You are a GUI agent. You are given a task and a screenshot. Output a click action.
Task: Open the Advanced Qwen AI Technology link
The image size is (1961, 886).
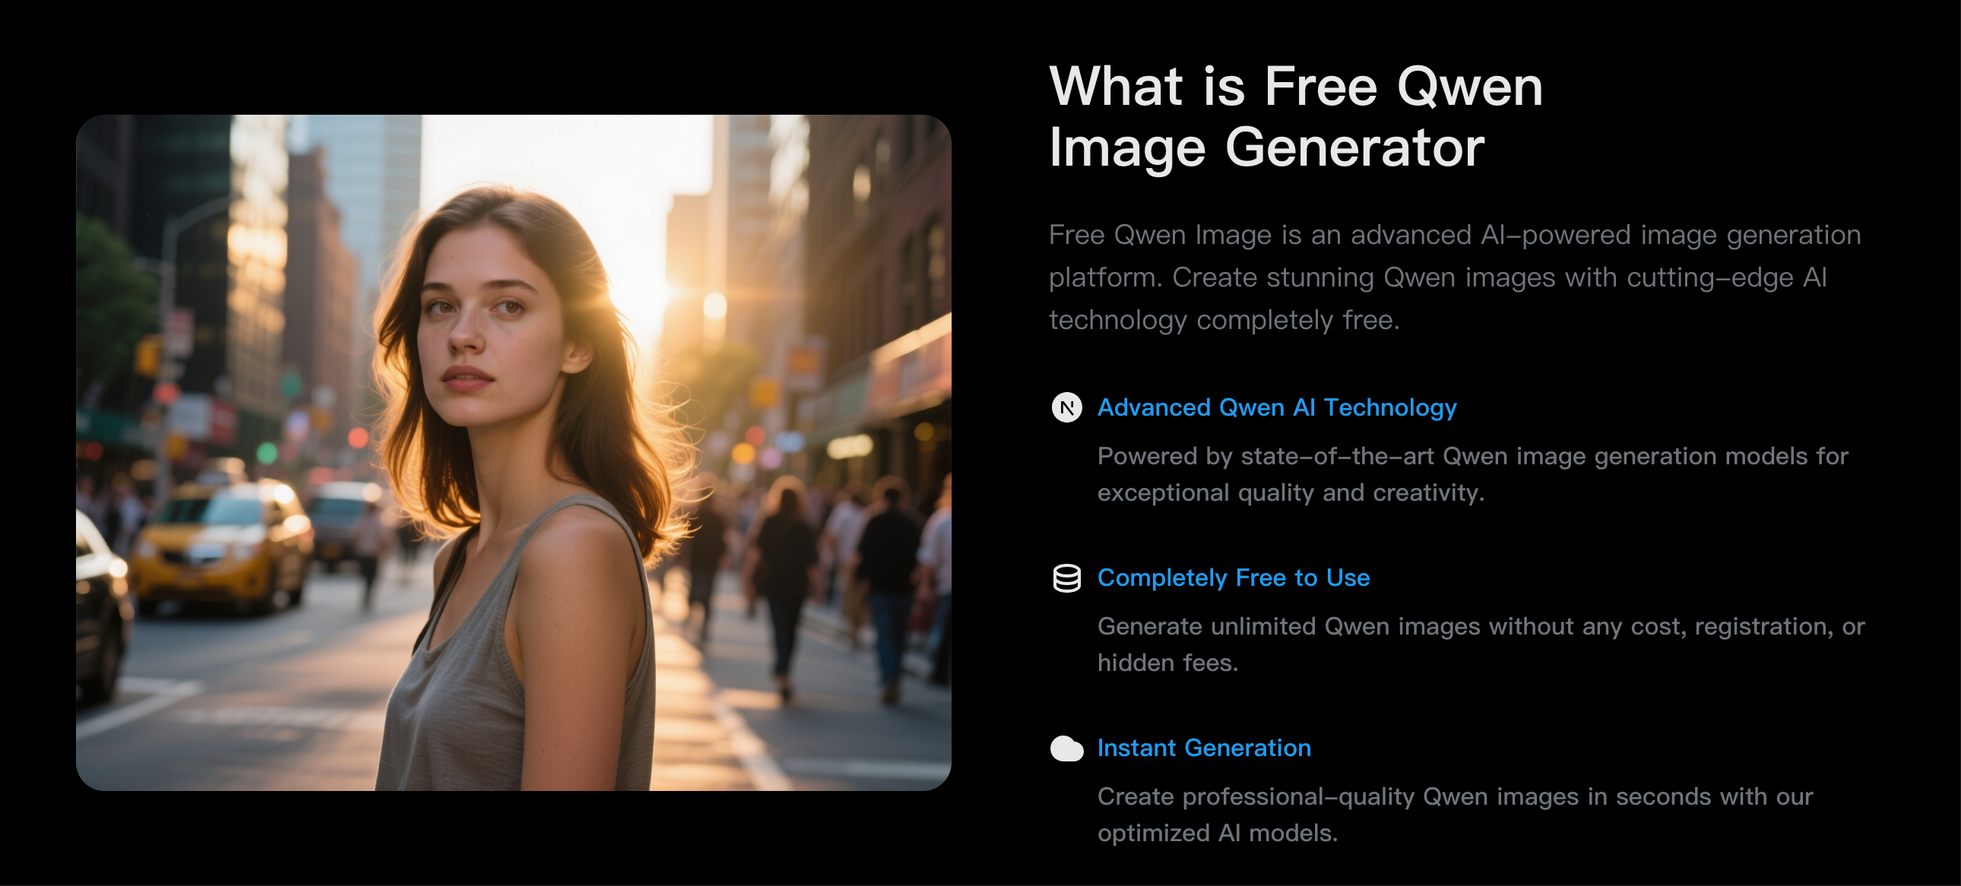click(x=1277, y=407)
